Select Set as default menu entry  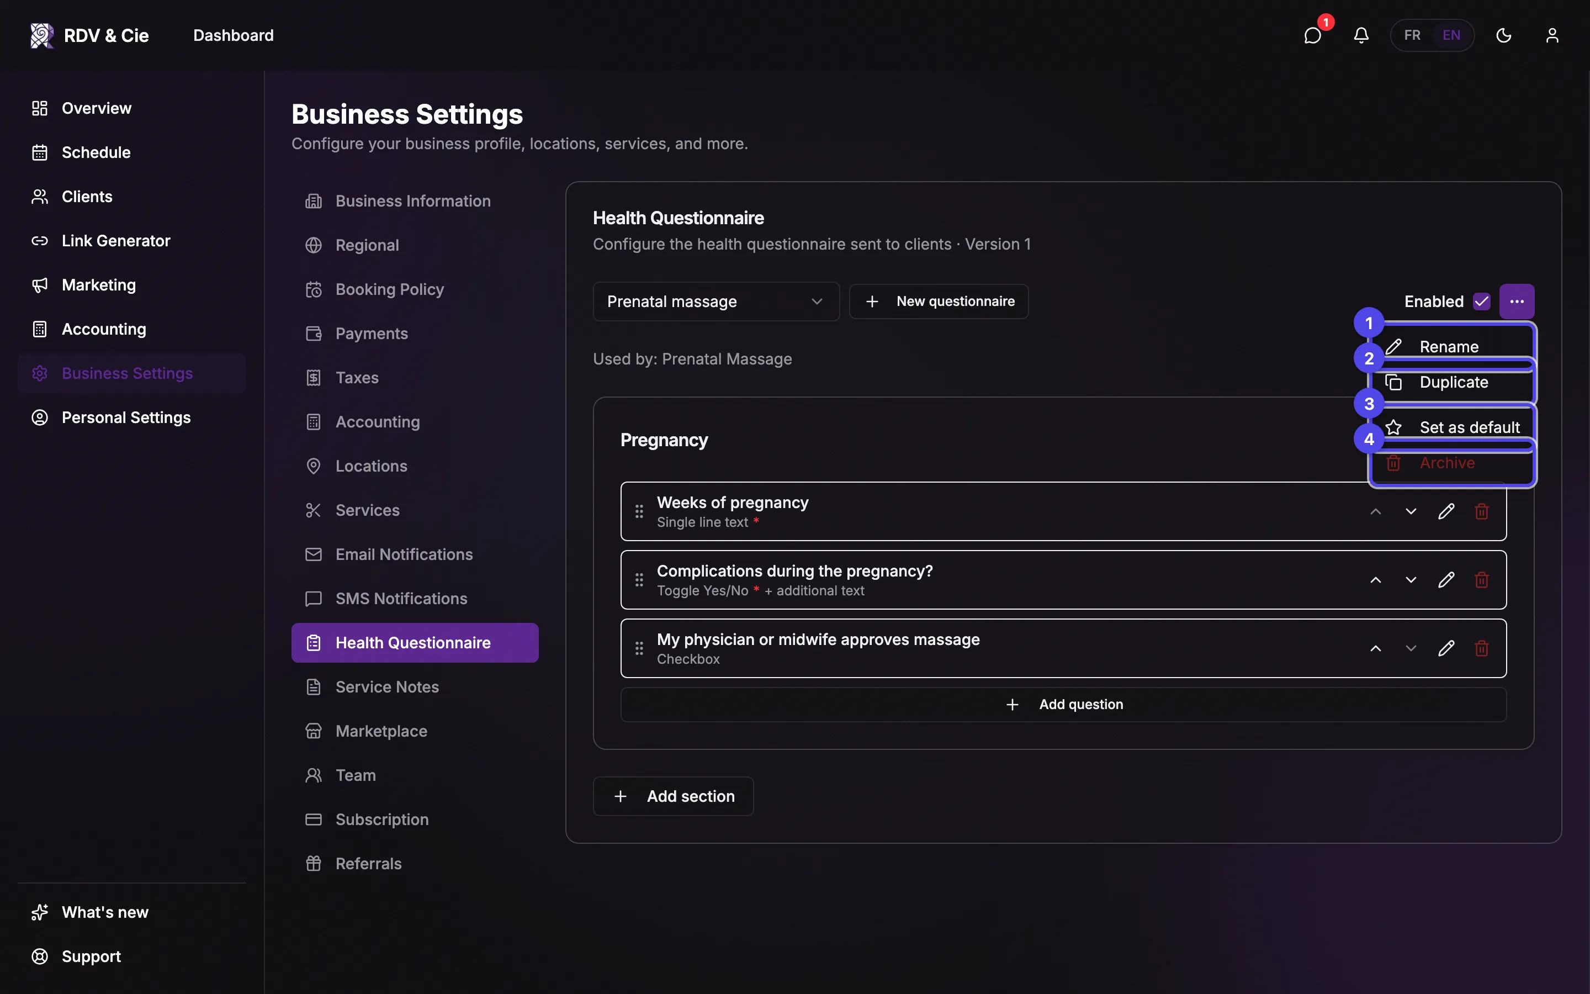pos(1453,427)
